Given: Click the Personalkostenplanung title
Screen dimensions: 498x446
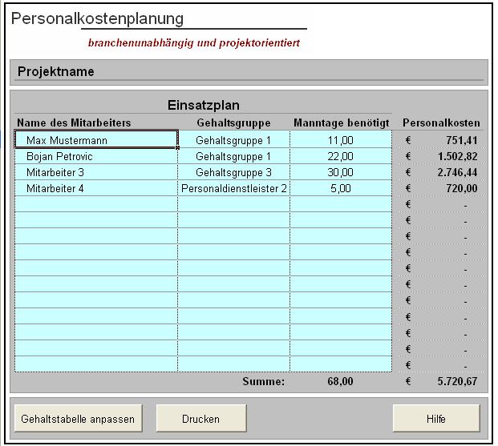Looking at the screenshot, I should pyautogui.click(x=97, y=18).
